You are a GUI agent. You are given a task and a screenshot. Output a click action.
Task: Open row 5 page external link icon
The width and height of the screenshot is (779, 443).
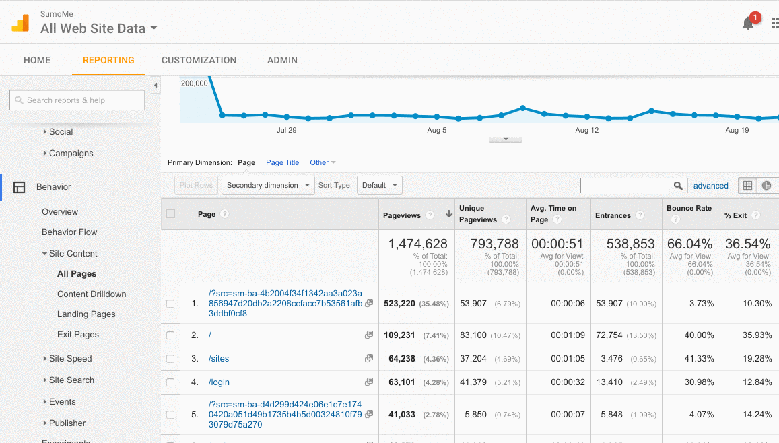pyautogui.click(x=369, y=413)
